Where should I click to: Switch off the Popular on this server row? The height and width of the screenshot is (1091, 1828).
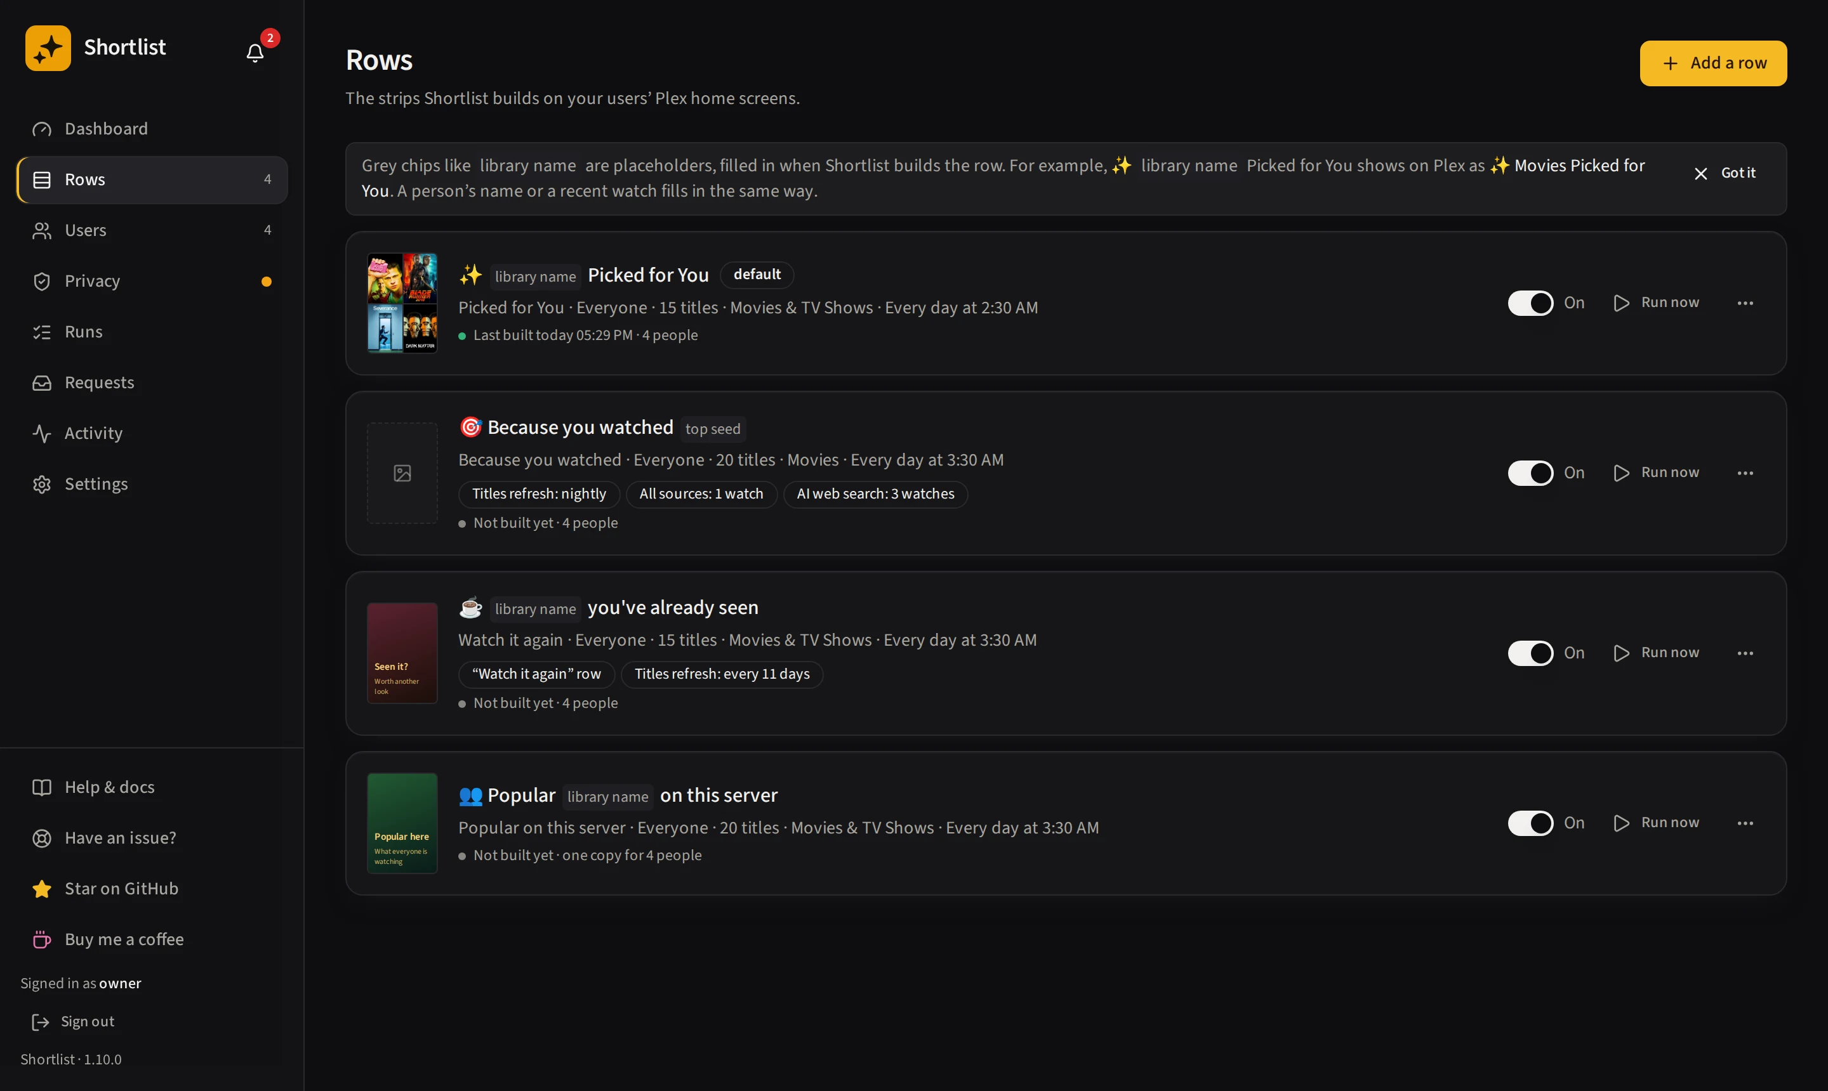tap(1530, 823)
